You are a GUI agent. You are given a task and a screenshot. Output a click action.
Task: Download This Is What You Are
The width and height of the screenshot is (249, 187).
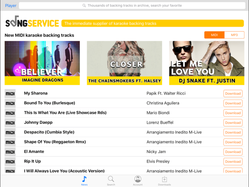tap(233, 113)
